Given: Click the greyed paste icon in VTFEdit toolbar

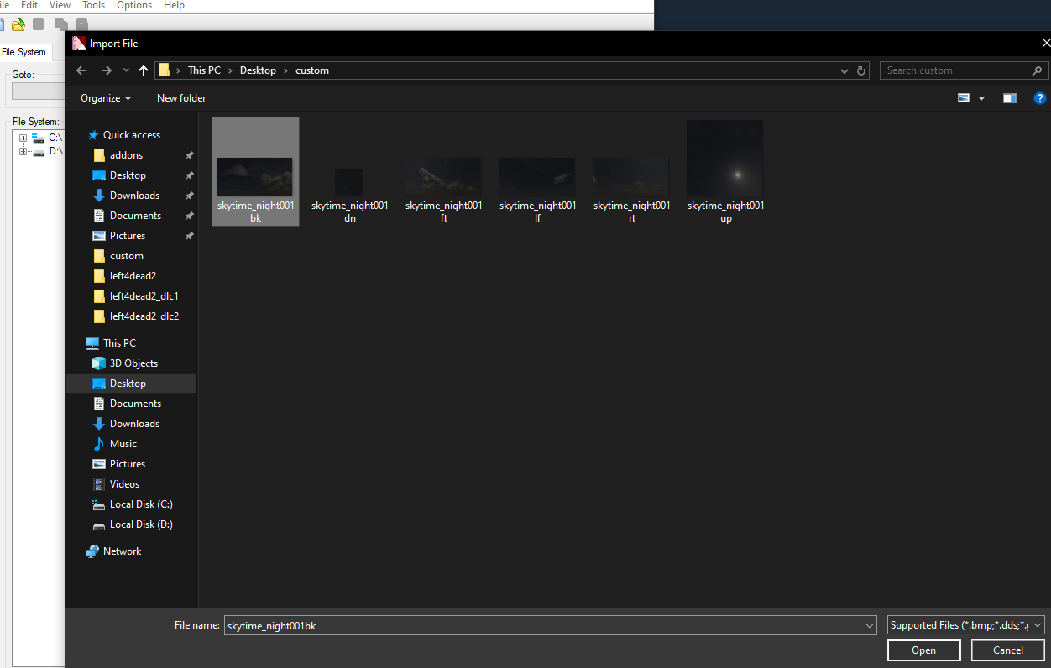Looking at the screenshot, I should pyautogui.click(x=81, y=24).
